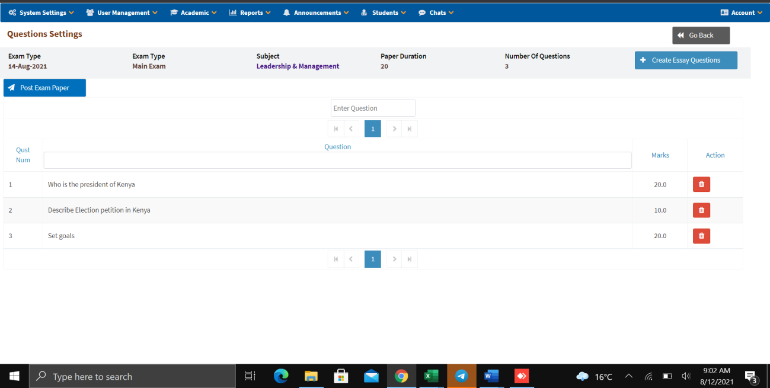The height and width of the screenshot is (388, 770).
Task: Delete the Election petition question
Action: (x=701, y=210)
